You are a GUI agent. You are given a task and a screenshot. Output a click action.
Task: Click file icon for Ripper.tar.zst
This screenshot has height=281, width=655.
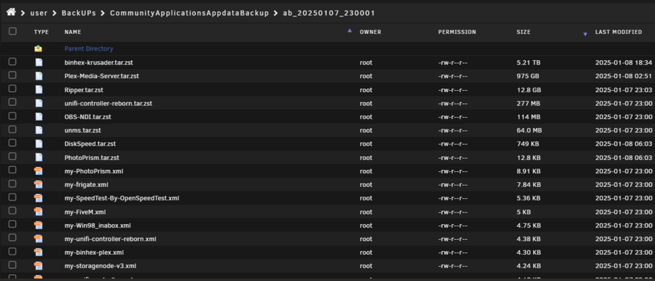[39, 90]
